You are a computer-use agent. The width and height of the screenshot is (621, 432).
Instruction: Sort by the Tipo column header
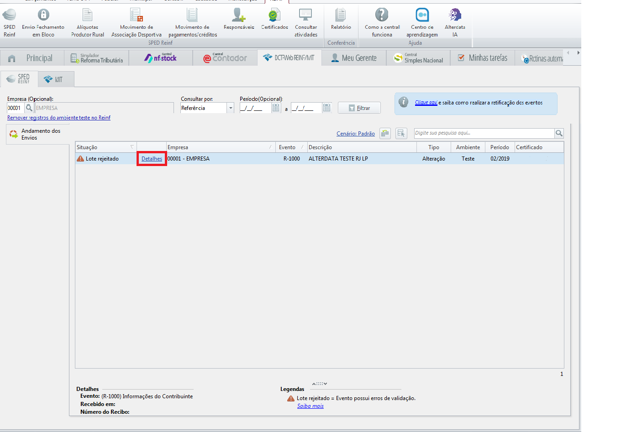434,147
